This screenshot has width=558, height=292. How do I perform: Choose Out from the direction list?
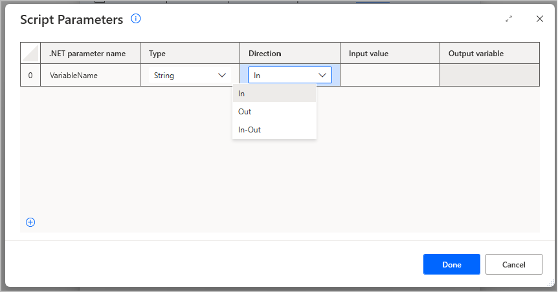[x=274, y=112]
